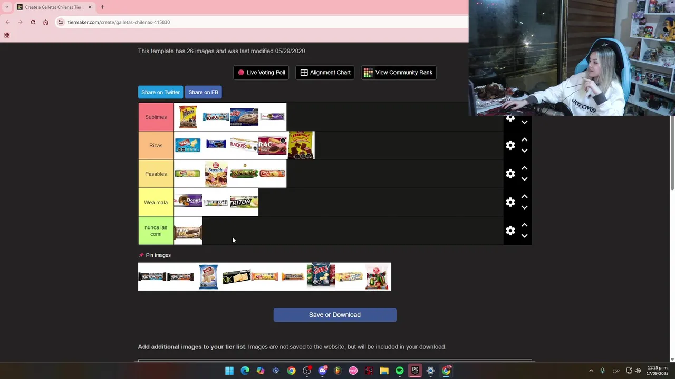Select the Soda crackers in image pool
This screenshot has width=675, height=379.
pos(349,276)
